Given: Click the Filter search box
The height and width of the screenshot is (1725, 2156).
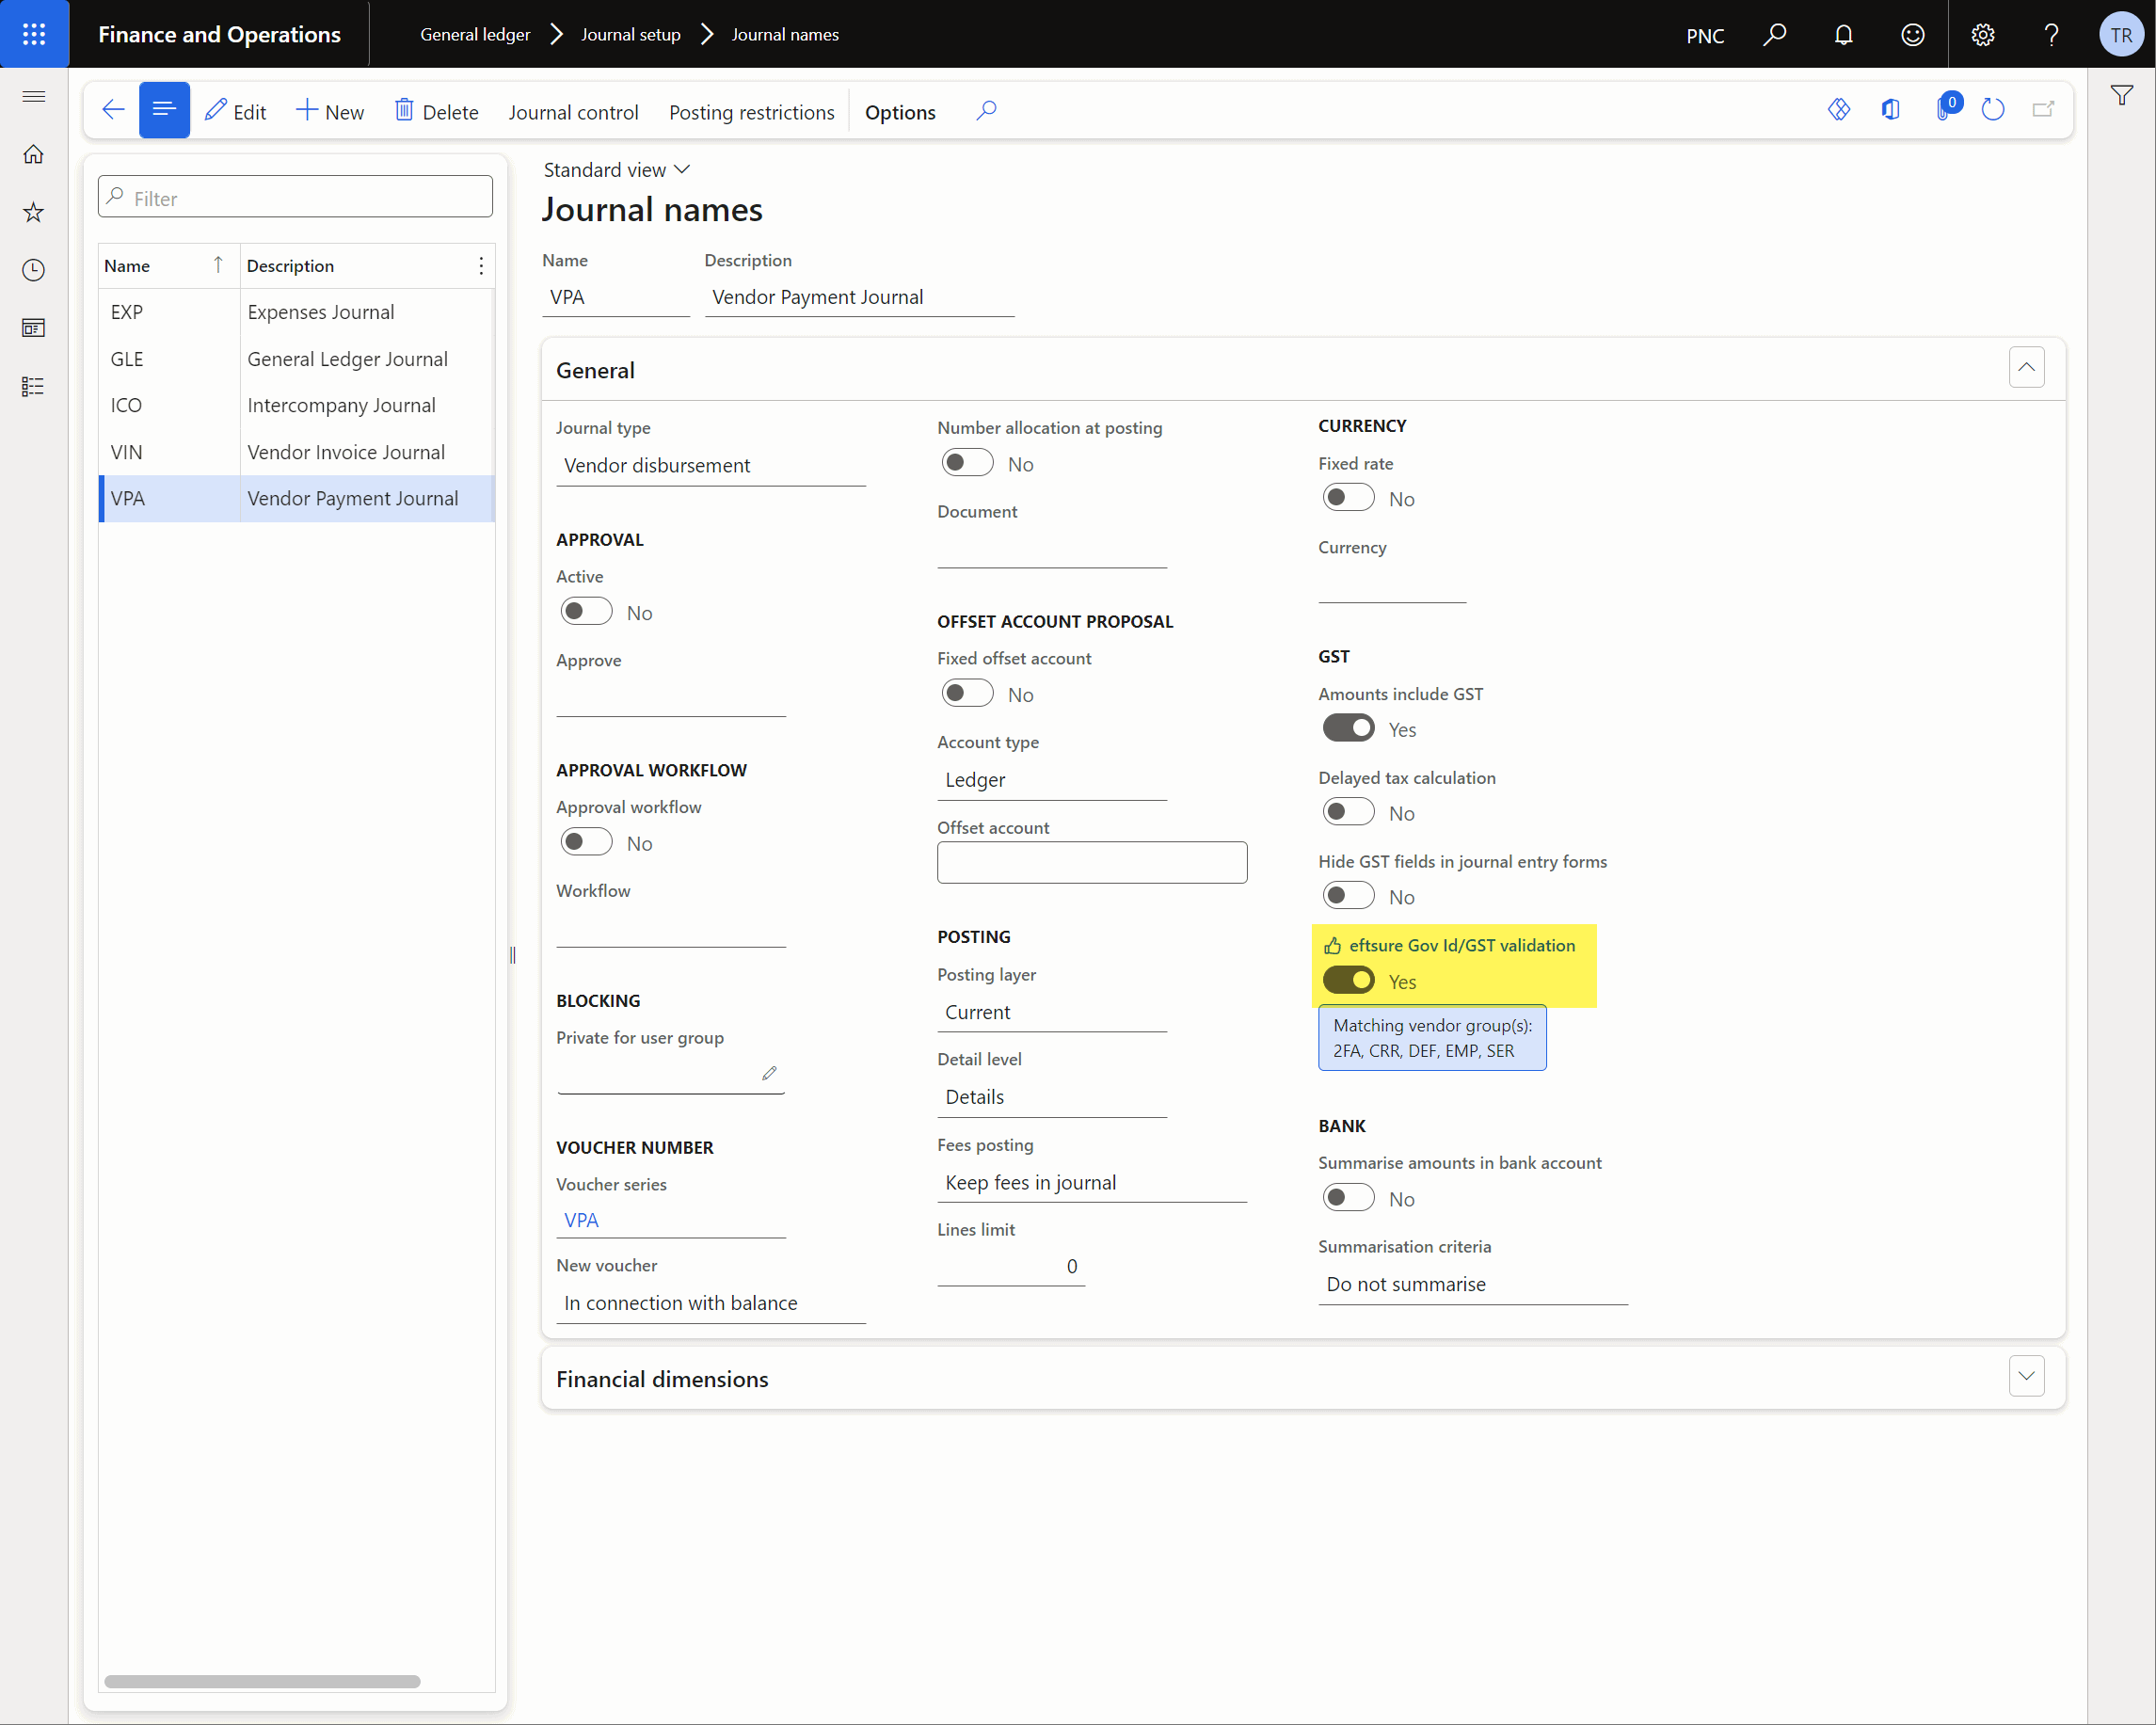Looking at the screenshot, I should [295, 197].
